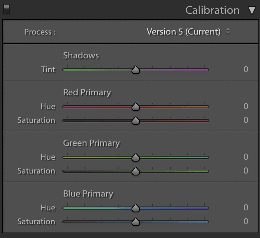Screen dimensions: 260x238
Task: Click the Saturation label under Red Primary
Action: (36, 120)
